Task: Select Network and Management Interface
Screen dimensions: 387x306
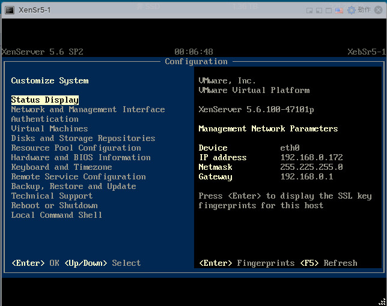Action: (x=88, y=109)
